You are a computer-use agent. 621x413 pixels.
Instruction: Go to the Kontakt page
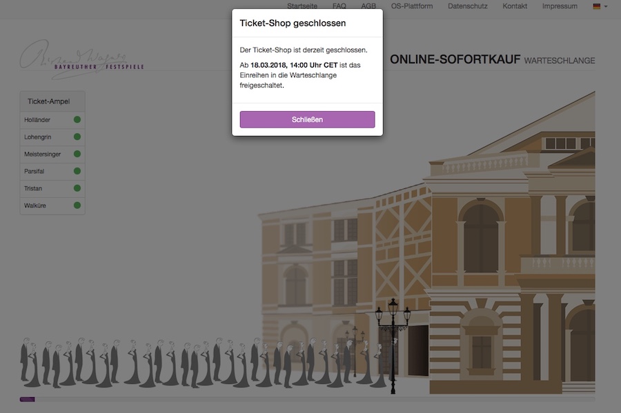tap(515, 6)
